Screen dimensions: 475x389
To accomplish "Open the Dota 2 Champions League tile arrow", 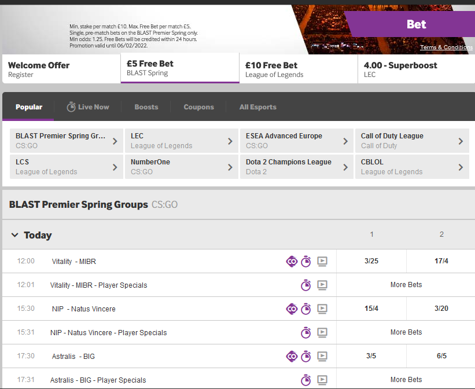I will (345, 167).
